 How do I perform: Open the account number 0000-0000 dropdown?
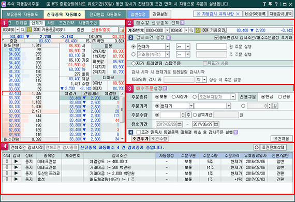[x=167, y=31]
